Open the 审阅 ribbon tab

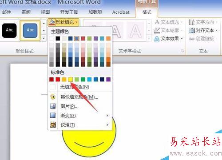(26, 12)
